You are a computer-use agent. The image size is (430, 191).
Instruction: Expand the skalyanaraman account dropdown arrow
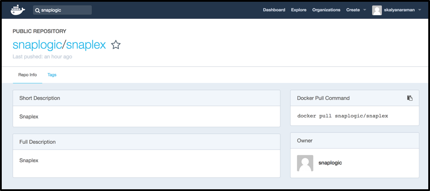[x=420, y=10]
